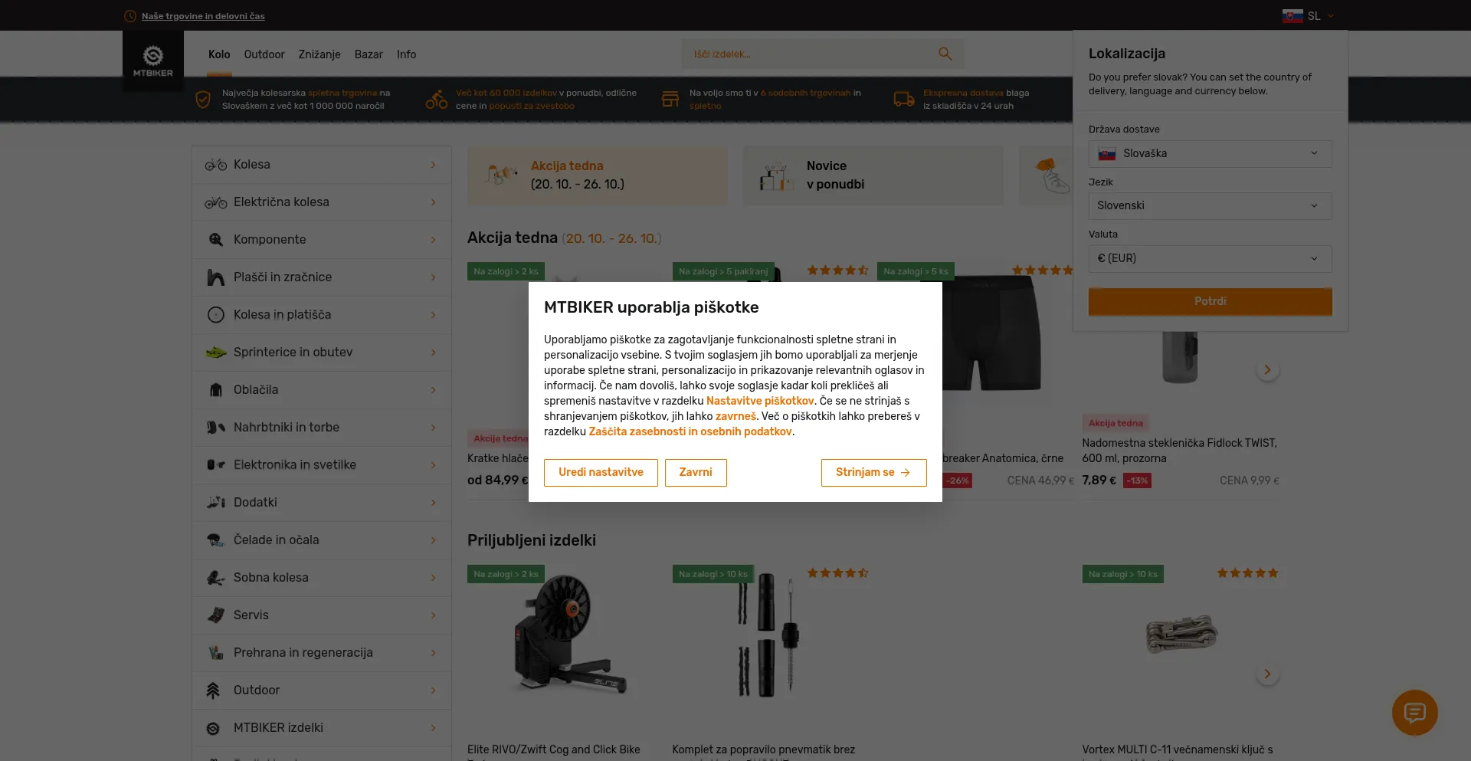
Task: Open the Država dostave Slovaška dropdown
Action: [x=1210, y=154]
